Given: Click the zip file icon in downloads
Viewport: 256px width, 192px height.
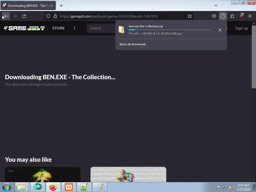Looking at the screenshot, I should pyautogui.click(x=121, y=30).
